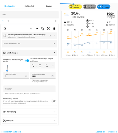Select entity tab 2

[x=8, y=21]
